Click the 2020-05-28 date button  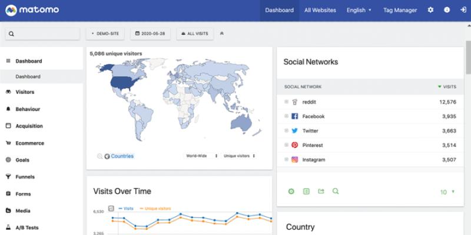click(x=150, y=33)
